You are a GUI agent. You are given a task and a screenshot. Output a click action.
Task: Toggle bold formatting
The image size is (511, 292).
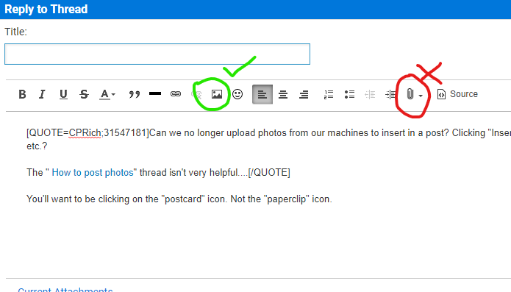22,94
